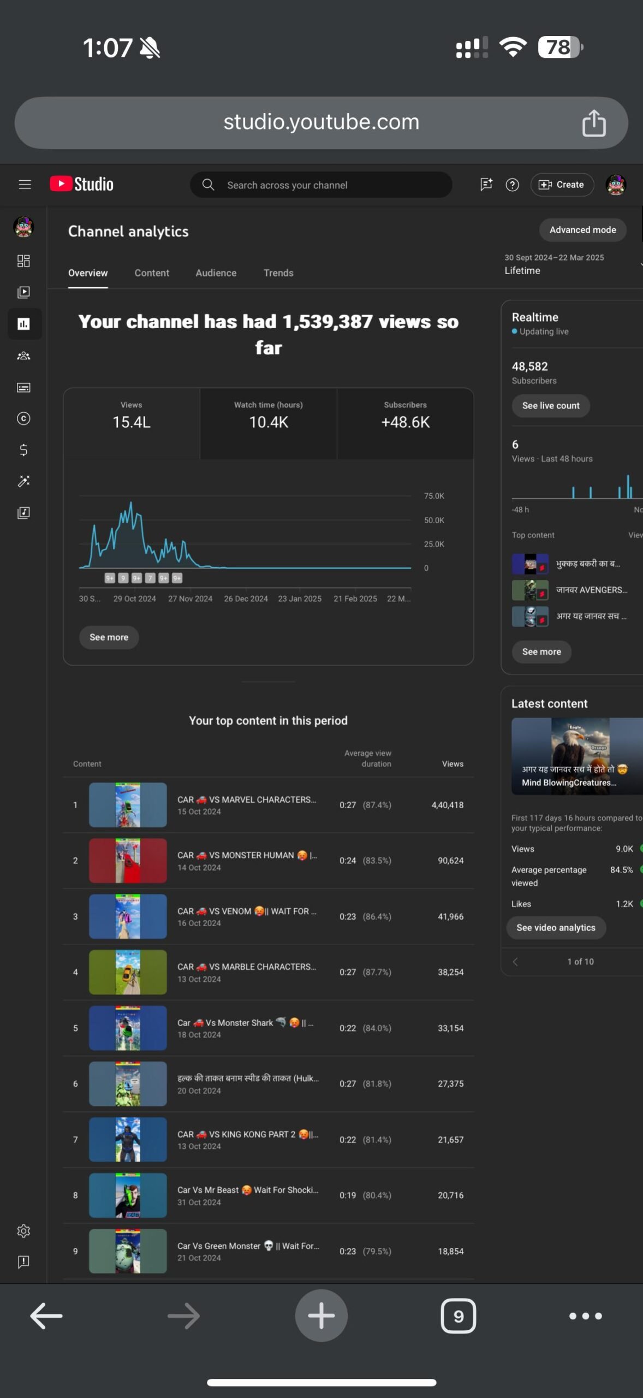Switch to the Audience tab
Screen dimensions: 643x1398
[216, 273]
